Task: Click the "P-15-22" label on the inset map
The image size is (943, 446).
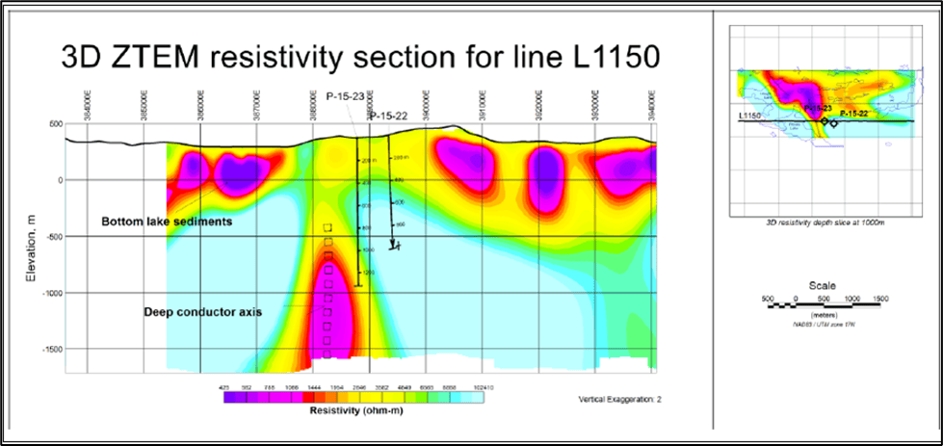Action: point(854,113)
